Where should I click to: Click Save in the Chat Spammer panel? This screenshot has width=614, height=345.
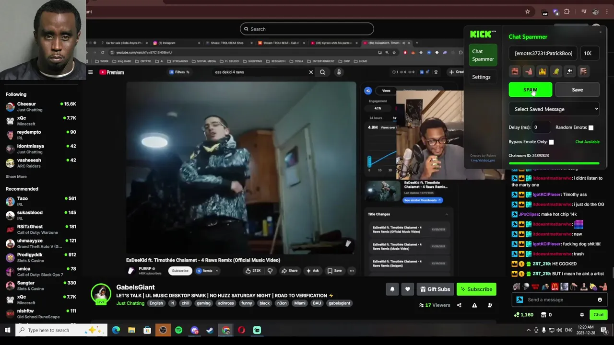577,90
